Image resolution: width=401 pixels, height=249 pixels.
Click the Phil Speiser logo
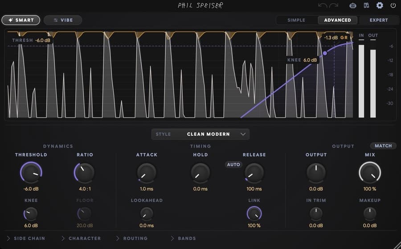pyautogui.click(x=200, y=5)
